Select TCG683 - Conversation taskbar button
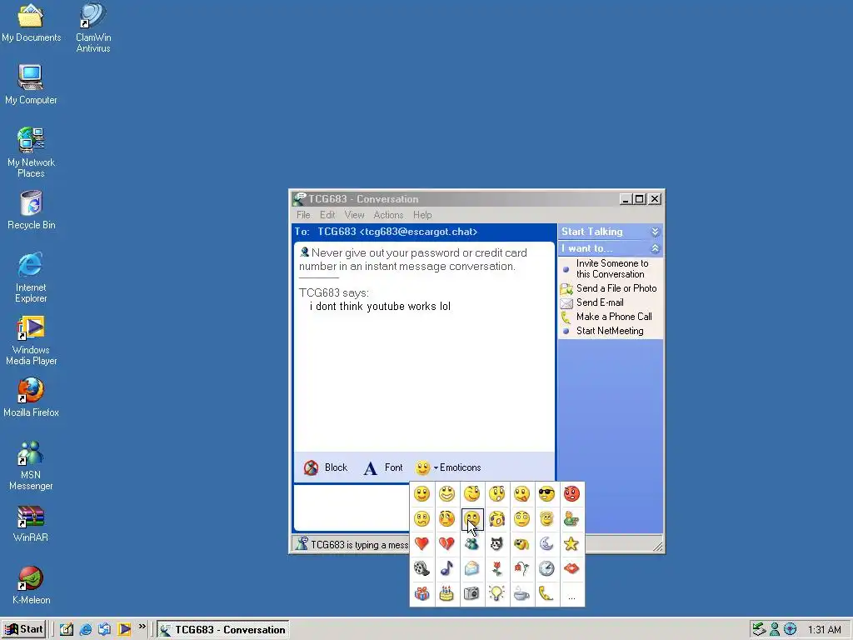The image size is (853, 640). click(x=223, y=630)
